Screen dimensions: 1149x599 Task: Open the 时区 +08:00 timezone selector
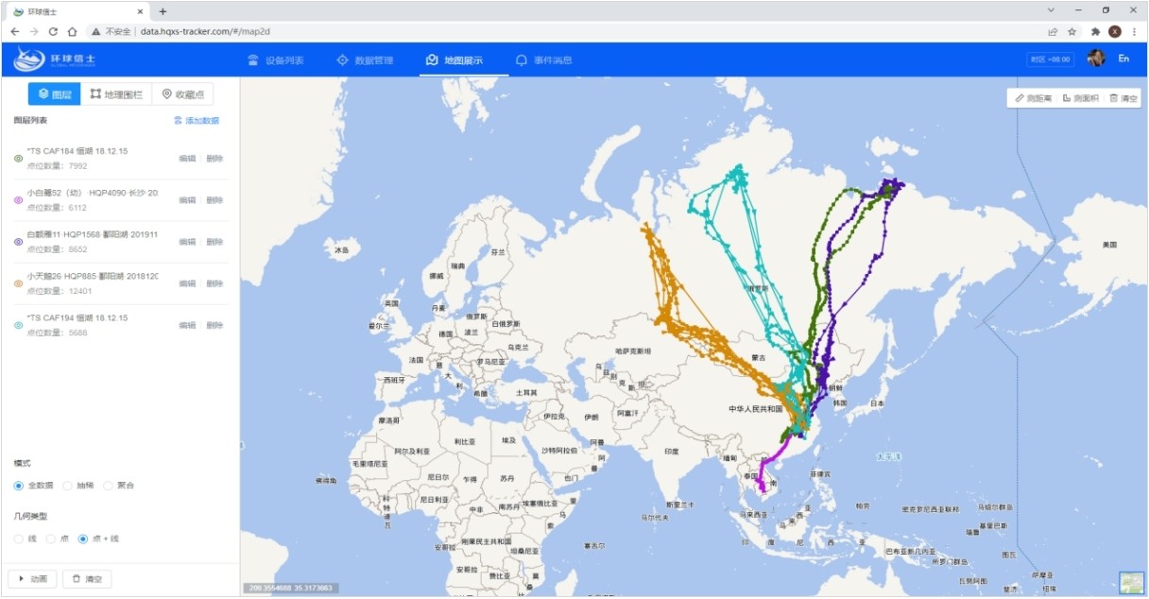[x=1050, y=60]
